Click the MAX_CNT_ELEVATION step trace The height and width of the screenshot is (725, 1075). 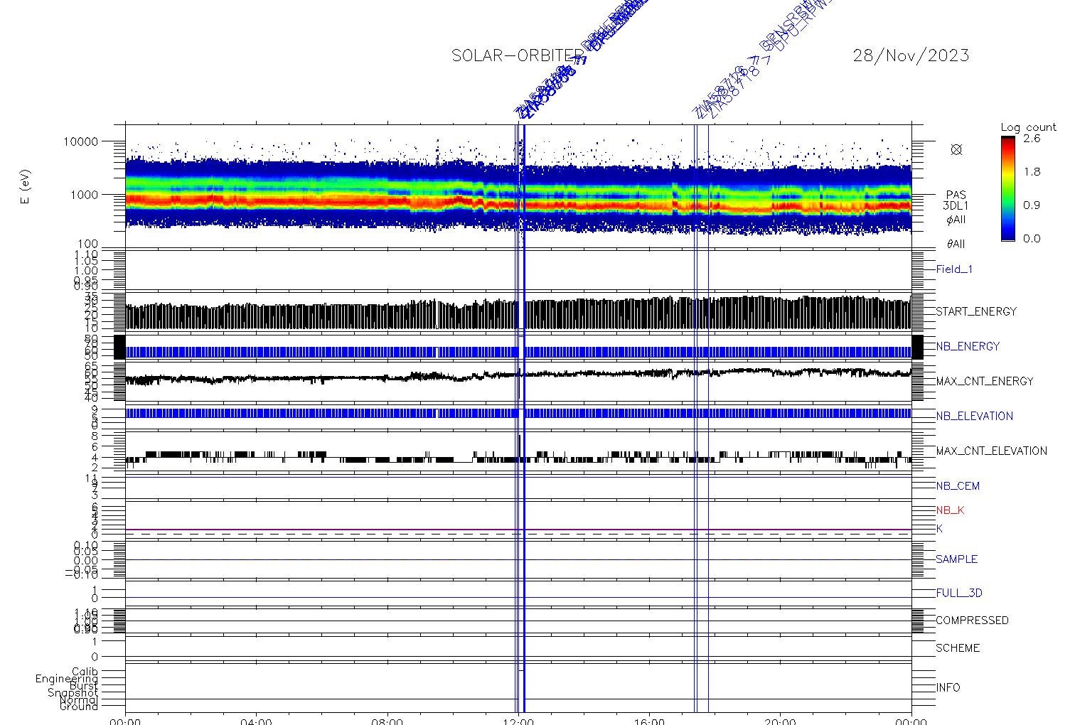tap(518, 457)
